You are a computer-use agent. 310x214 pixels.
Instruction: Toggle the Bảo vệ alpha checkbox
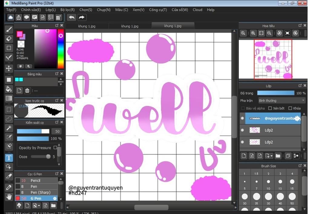243,108
